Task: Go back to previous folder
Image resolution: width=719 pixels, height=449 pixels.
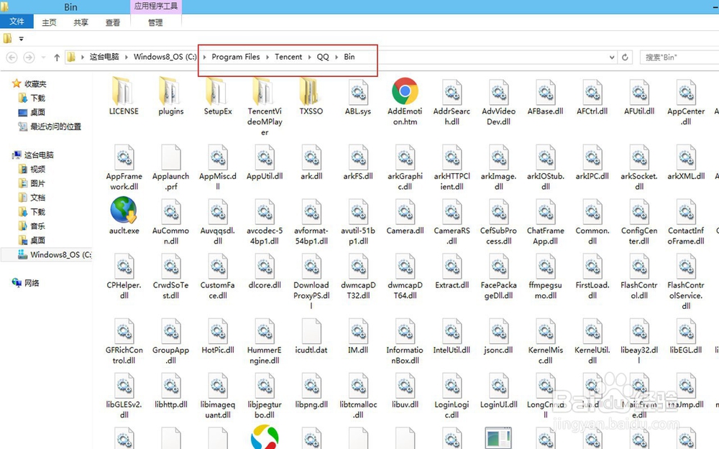Action: click(x=12, y=57)
